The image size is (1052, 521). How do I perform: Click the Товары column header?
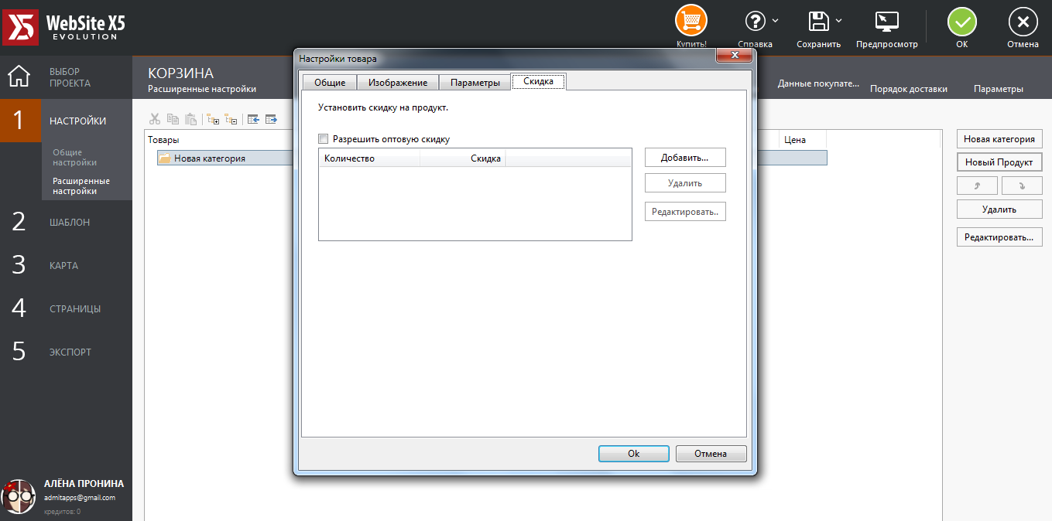coord(163,140)
